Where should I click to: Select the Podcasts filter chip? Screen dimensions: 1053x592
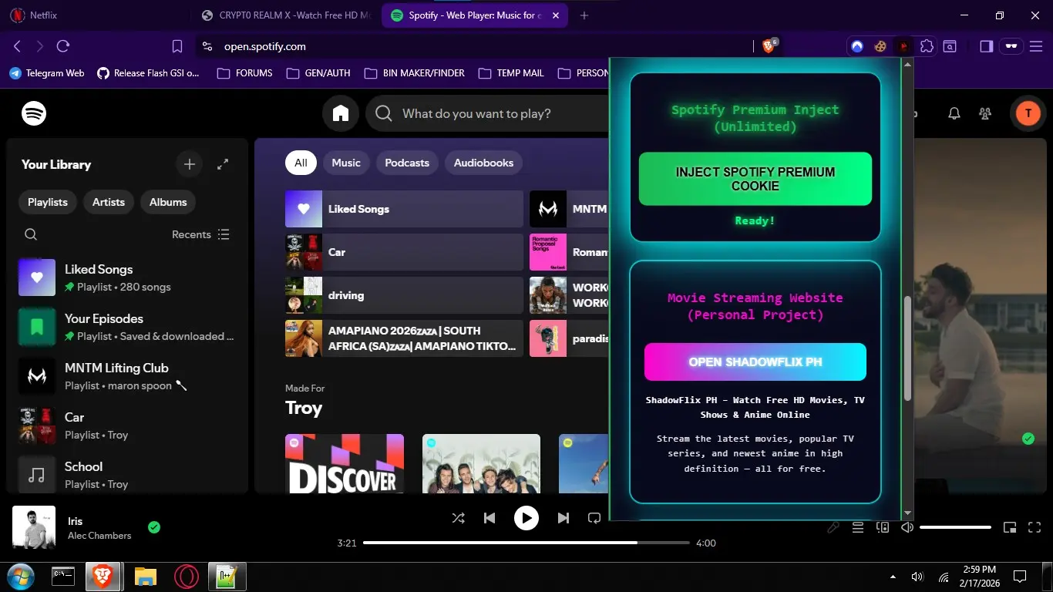click(x=407, y=163)
